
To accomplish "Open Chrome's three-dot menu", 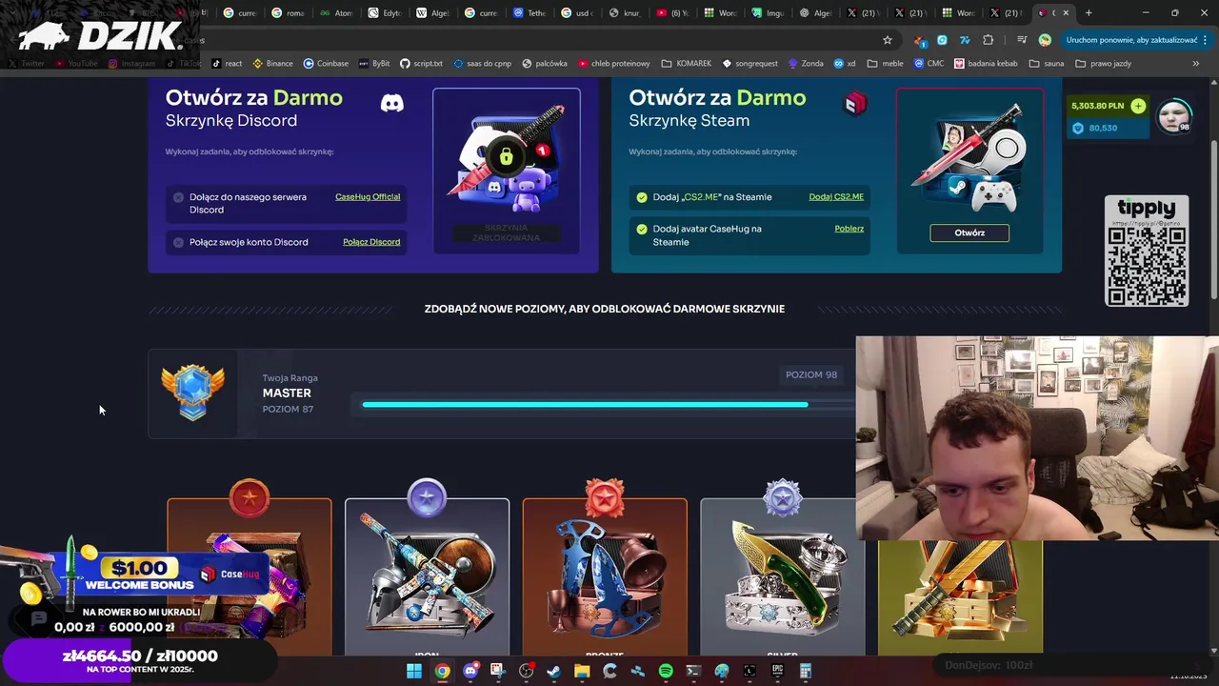I will (x=1207, y=40).
